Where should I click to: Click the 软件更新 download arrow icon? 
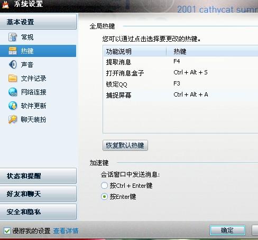[13, 105]
